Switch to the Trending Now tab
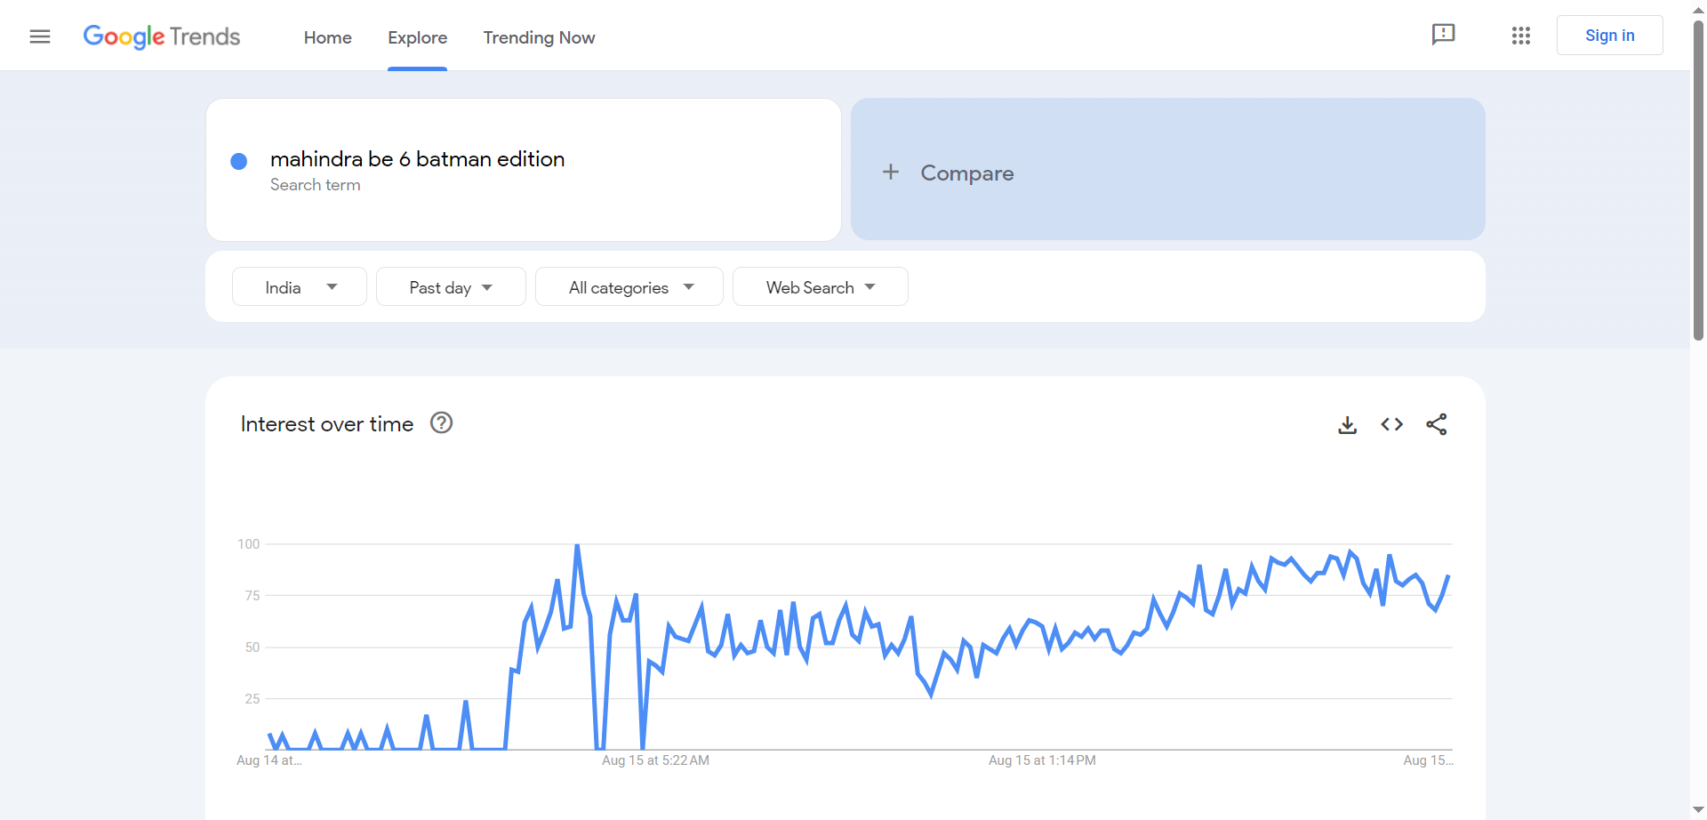 coord(539,37)
